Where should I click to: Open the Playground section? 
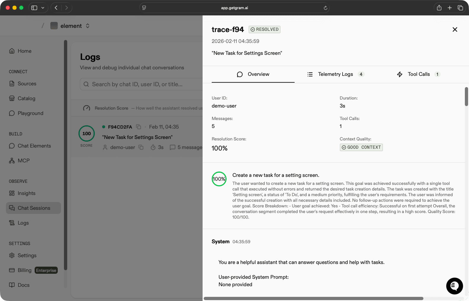pos(26,113)
